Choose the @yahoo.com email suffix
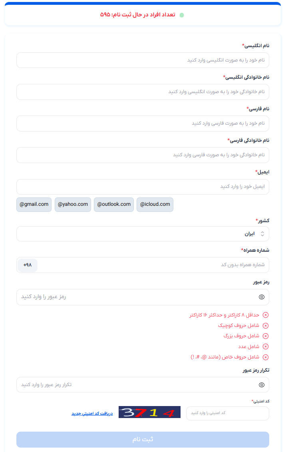Screen dimensions: 288x452 coord(73,204)
